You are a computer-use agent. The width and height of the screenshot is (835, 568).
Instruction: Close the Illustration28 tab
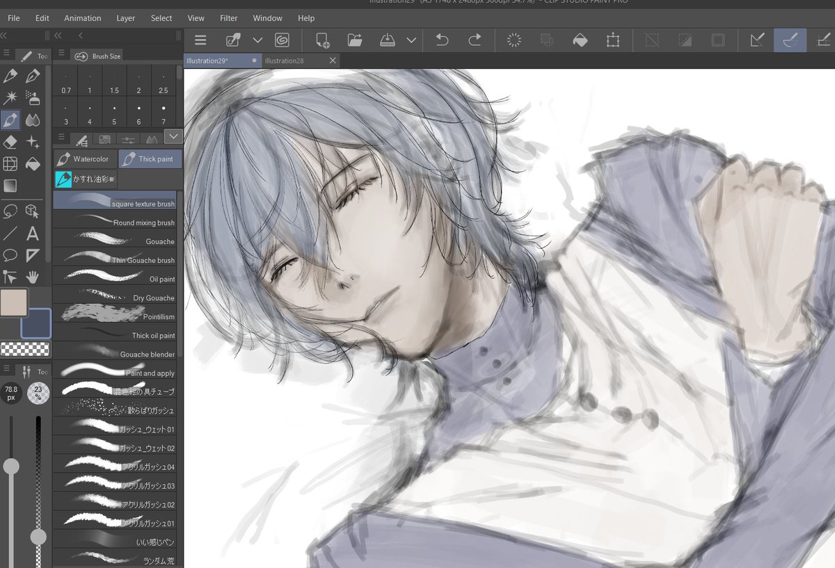pos(333,60)
